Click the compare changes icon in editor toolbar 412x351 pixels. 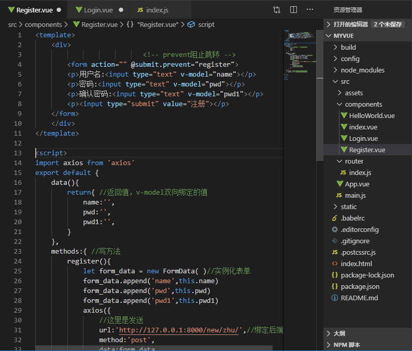point(277,10)
